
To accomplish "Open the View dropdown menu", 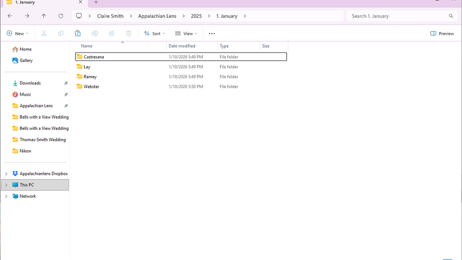I will [186, 33].
